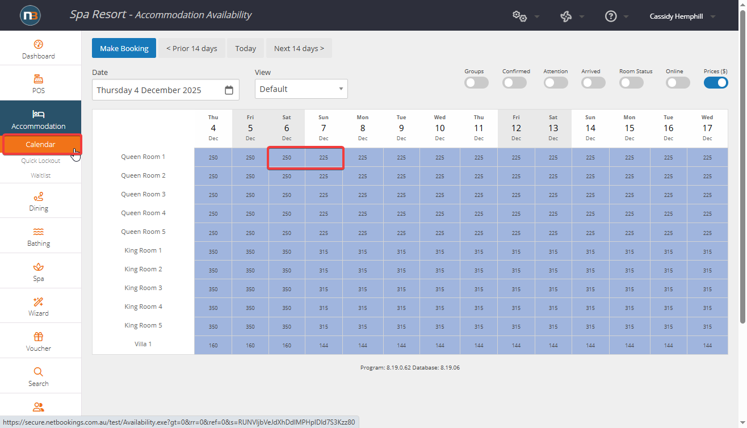Open the View dropdown set to Default
This screenshot has height=428, width=747.
[301, 89]
